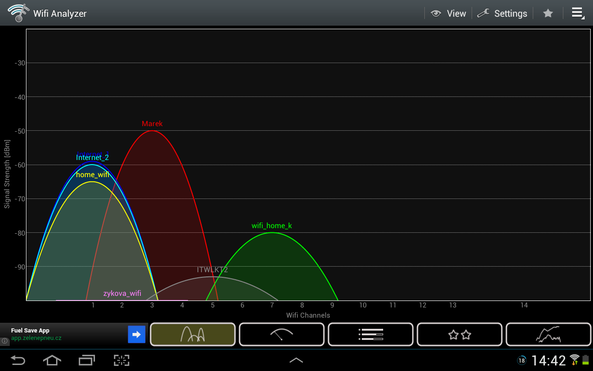Tap the Marek network label

tap(152, 124)
